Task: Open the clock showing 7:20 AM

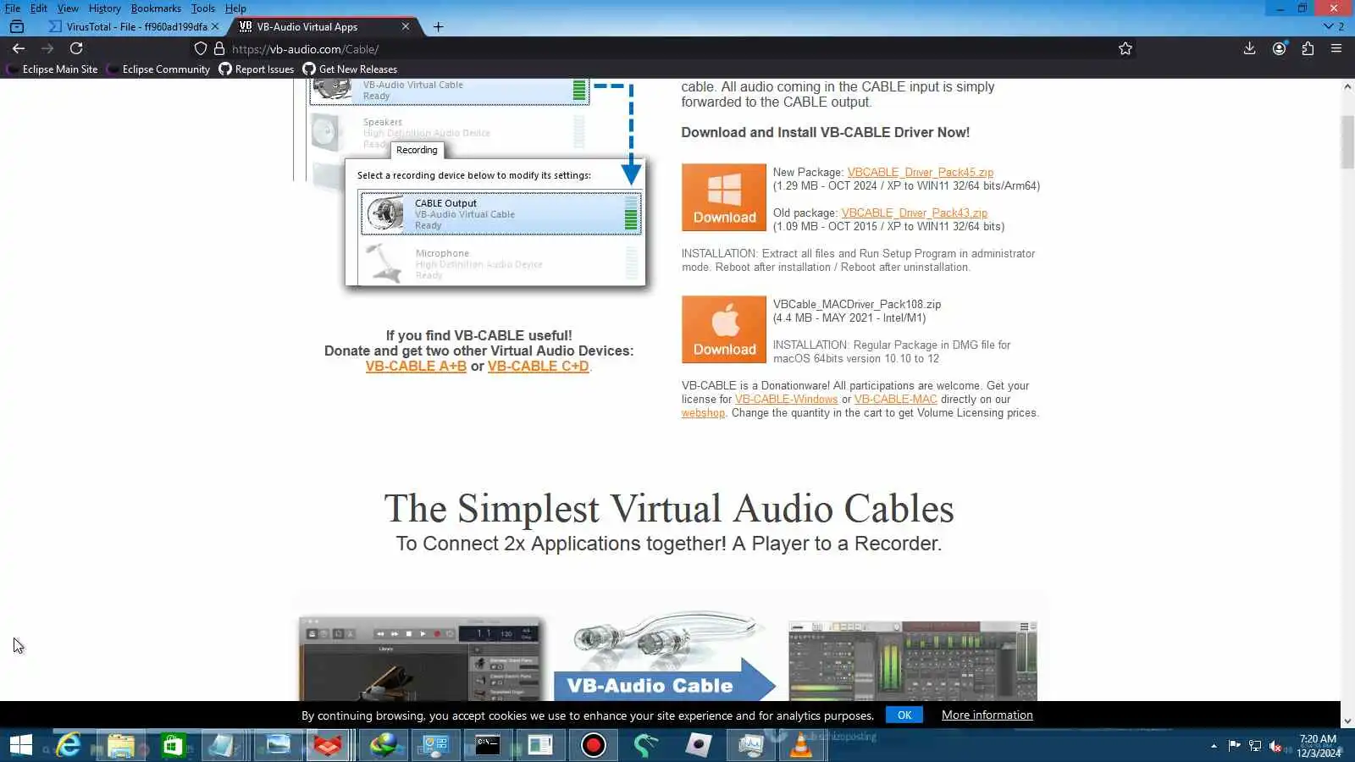Action: click(1319, 746)
